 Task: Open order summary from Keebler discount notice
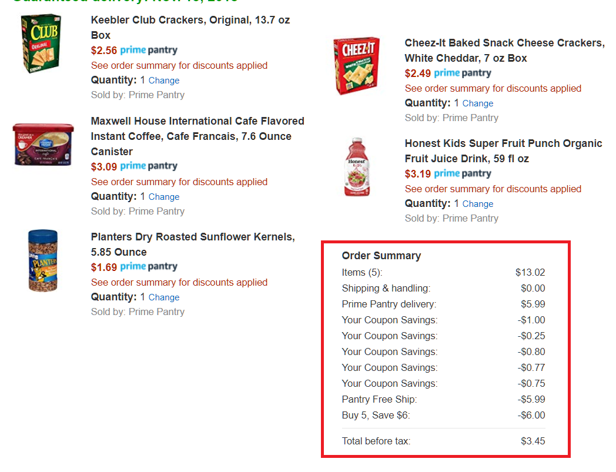[x=179, y=65]
